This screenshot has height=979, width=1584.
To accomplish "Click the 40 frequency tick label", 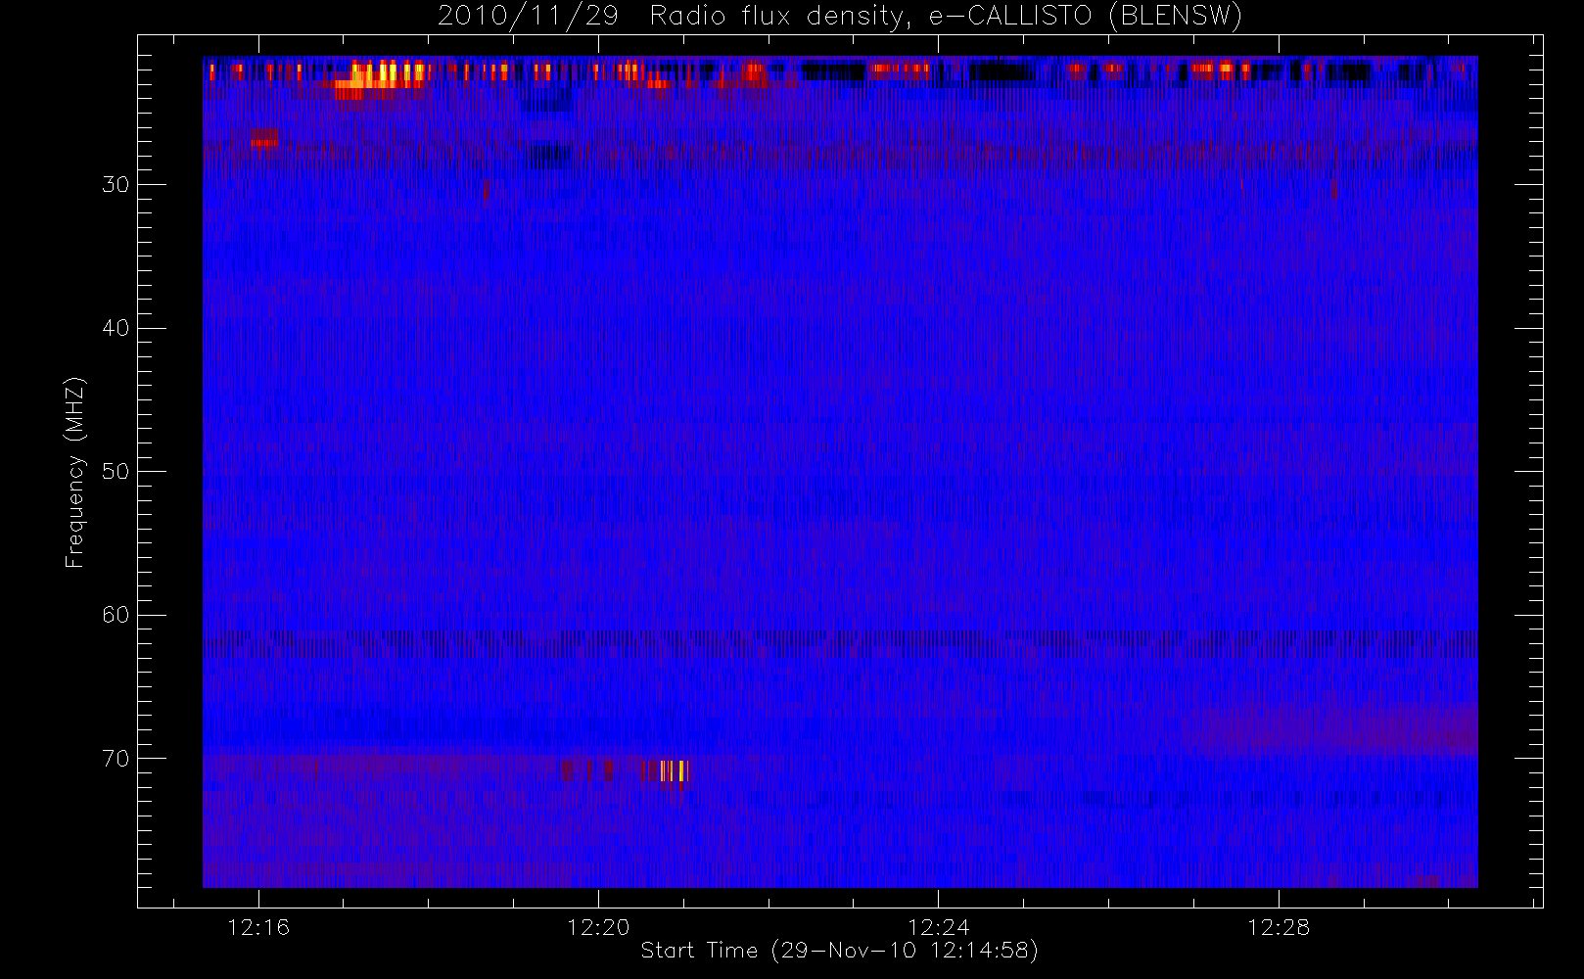I will 116,328.
